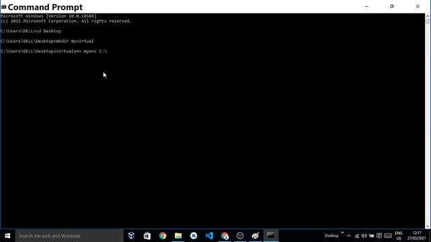The image size is (431, 242).
Task: Click the scrollbar down arrow
Action: pyautogui.click(x=428, y=227)
